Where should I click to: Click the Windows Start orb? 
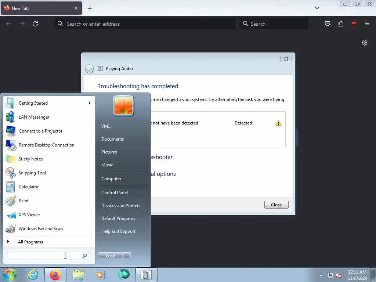[x=10, y=275]
